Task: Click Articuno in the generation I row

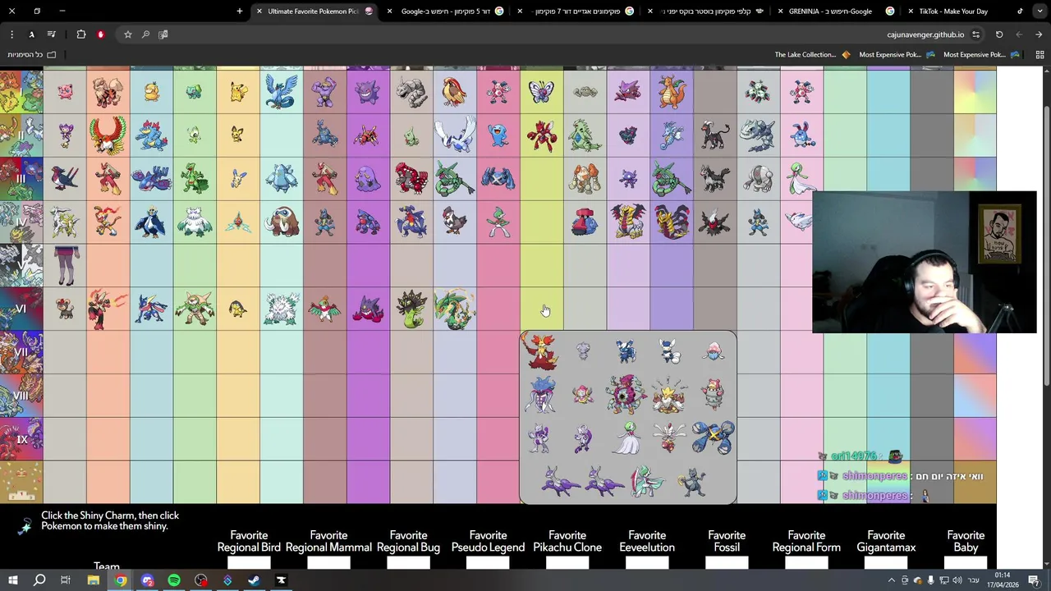Action: 281,92
